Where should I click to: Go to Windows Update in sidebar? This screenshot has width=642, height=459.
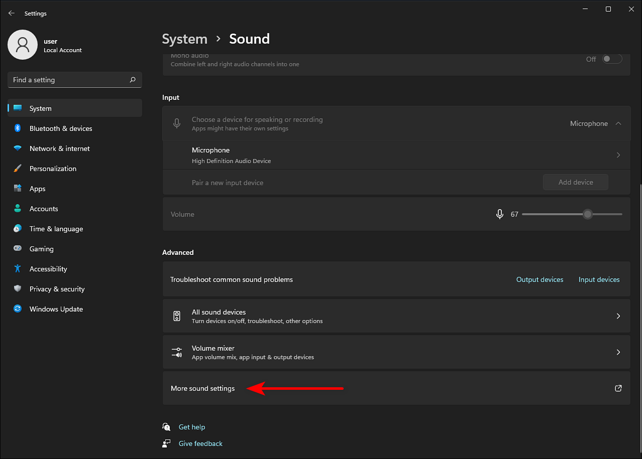click(x=56, y=309)
